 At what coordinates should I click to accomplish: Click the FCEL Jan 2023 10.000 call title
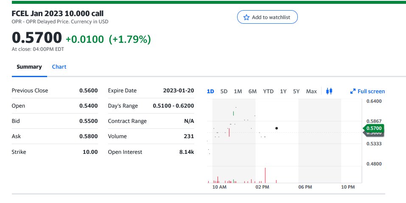tap(57, 14)
